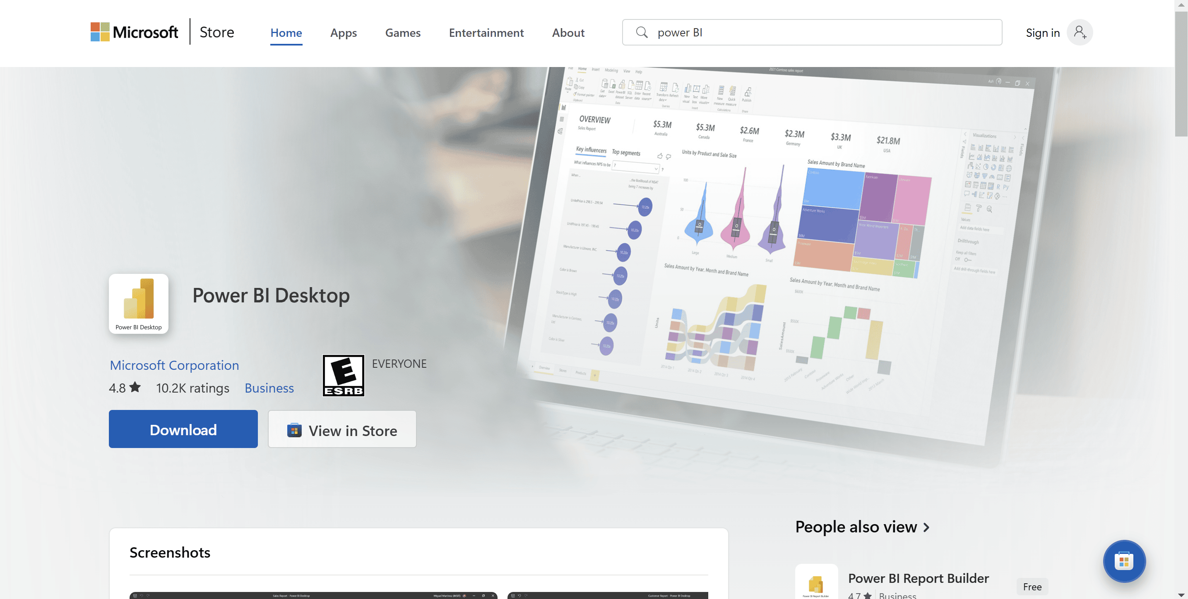1188x599 pixels.
Task: Open the Games menu
Action: (403, 33)
